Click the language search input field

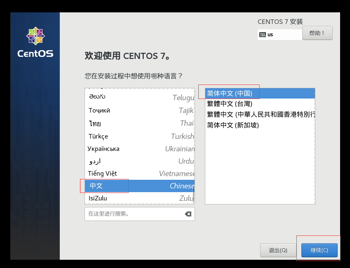pyautogui.click(x=140, y=214)
